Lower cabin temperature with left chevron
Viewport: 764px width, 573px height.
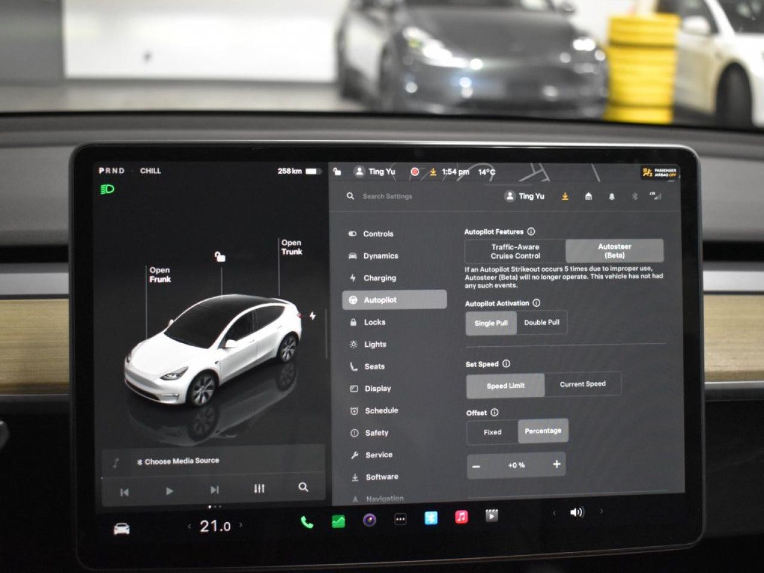190,526
